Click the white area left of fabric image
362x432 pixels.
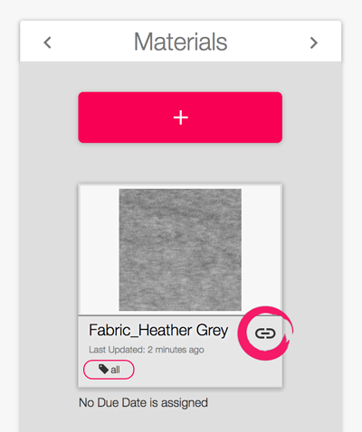[x=99, y=249]
